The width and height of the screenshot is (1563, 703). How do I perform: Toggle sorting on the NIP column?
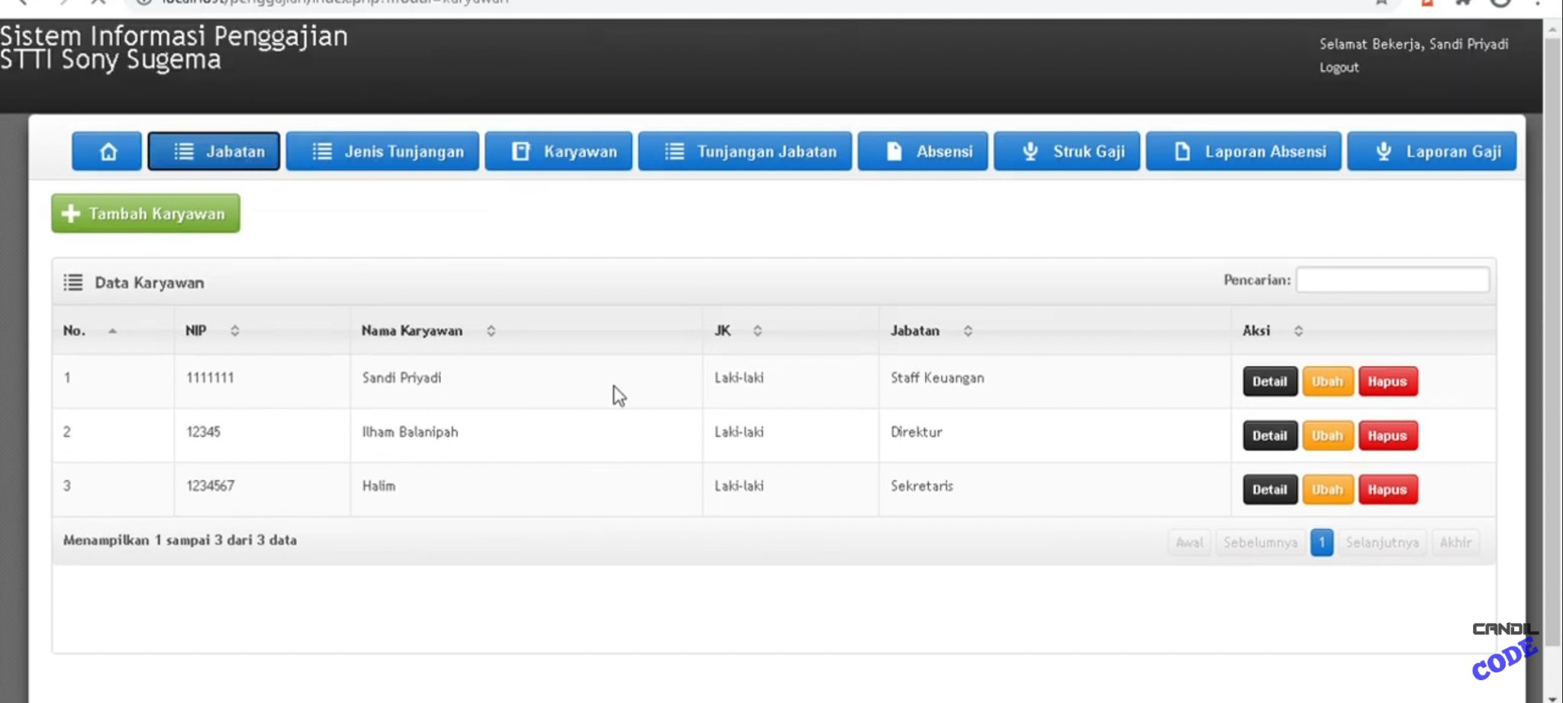coord(234,331)
